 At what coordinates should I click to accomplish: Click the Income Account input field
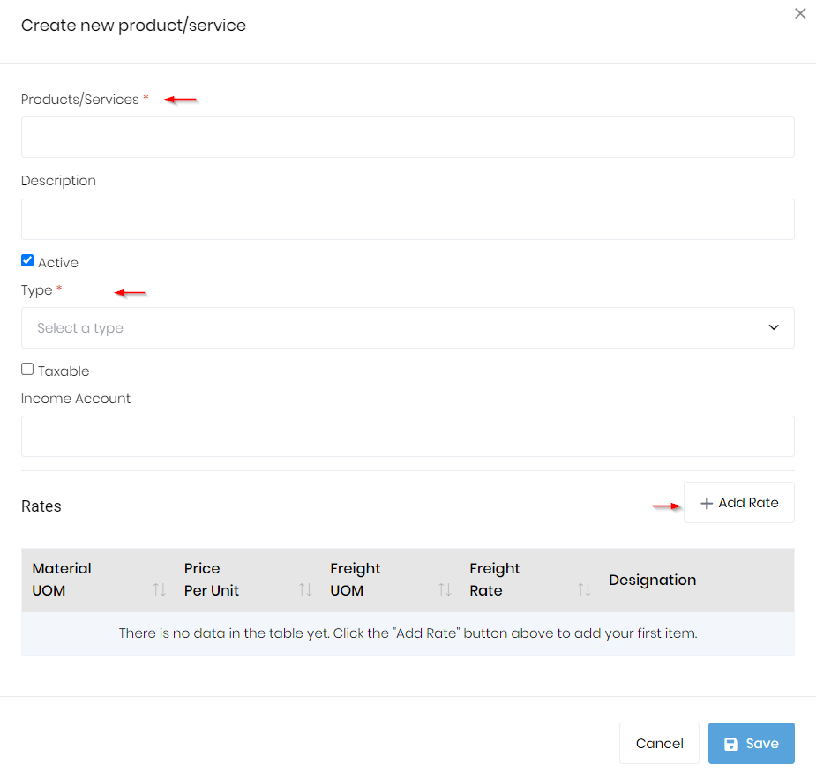point(408,436)
